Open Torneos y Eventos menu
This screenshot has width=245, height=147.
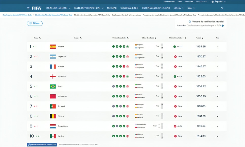58,8
